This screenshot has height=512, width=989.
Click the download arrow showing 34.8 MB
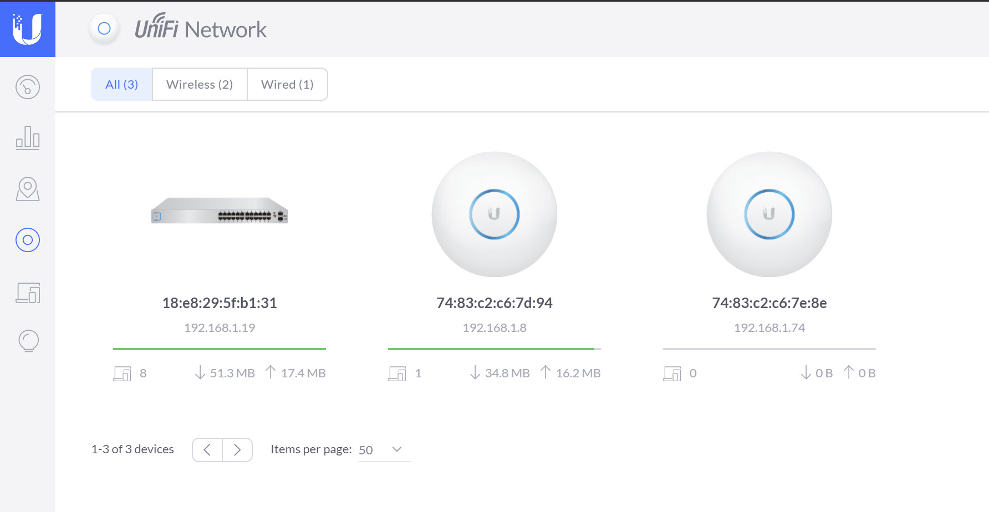(475, 372)
